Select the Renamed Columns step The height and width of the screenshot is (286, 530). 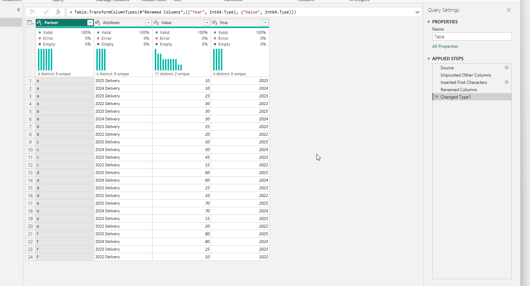click(x=472, y=90)
